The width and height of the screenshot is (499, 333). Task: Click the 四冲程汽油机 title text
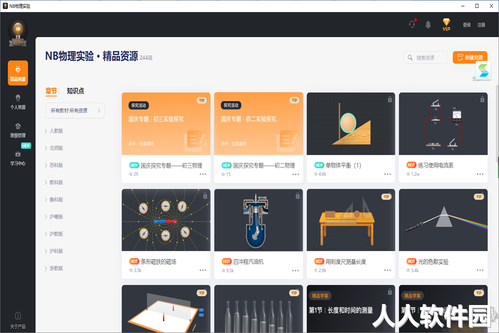point(248,262)
